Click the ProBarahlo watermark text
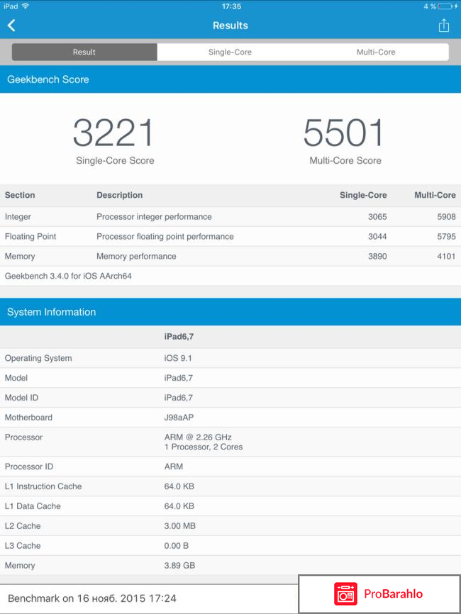 394,594
